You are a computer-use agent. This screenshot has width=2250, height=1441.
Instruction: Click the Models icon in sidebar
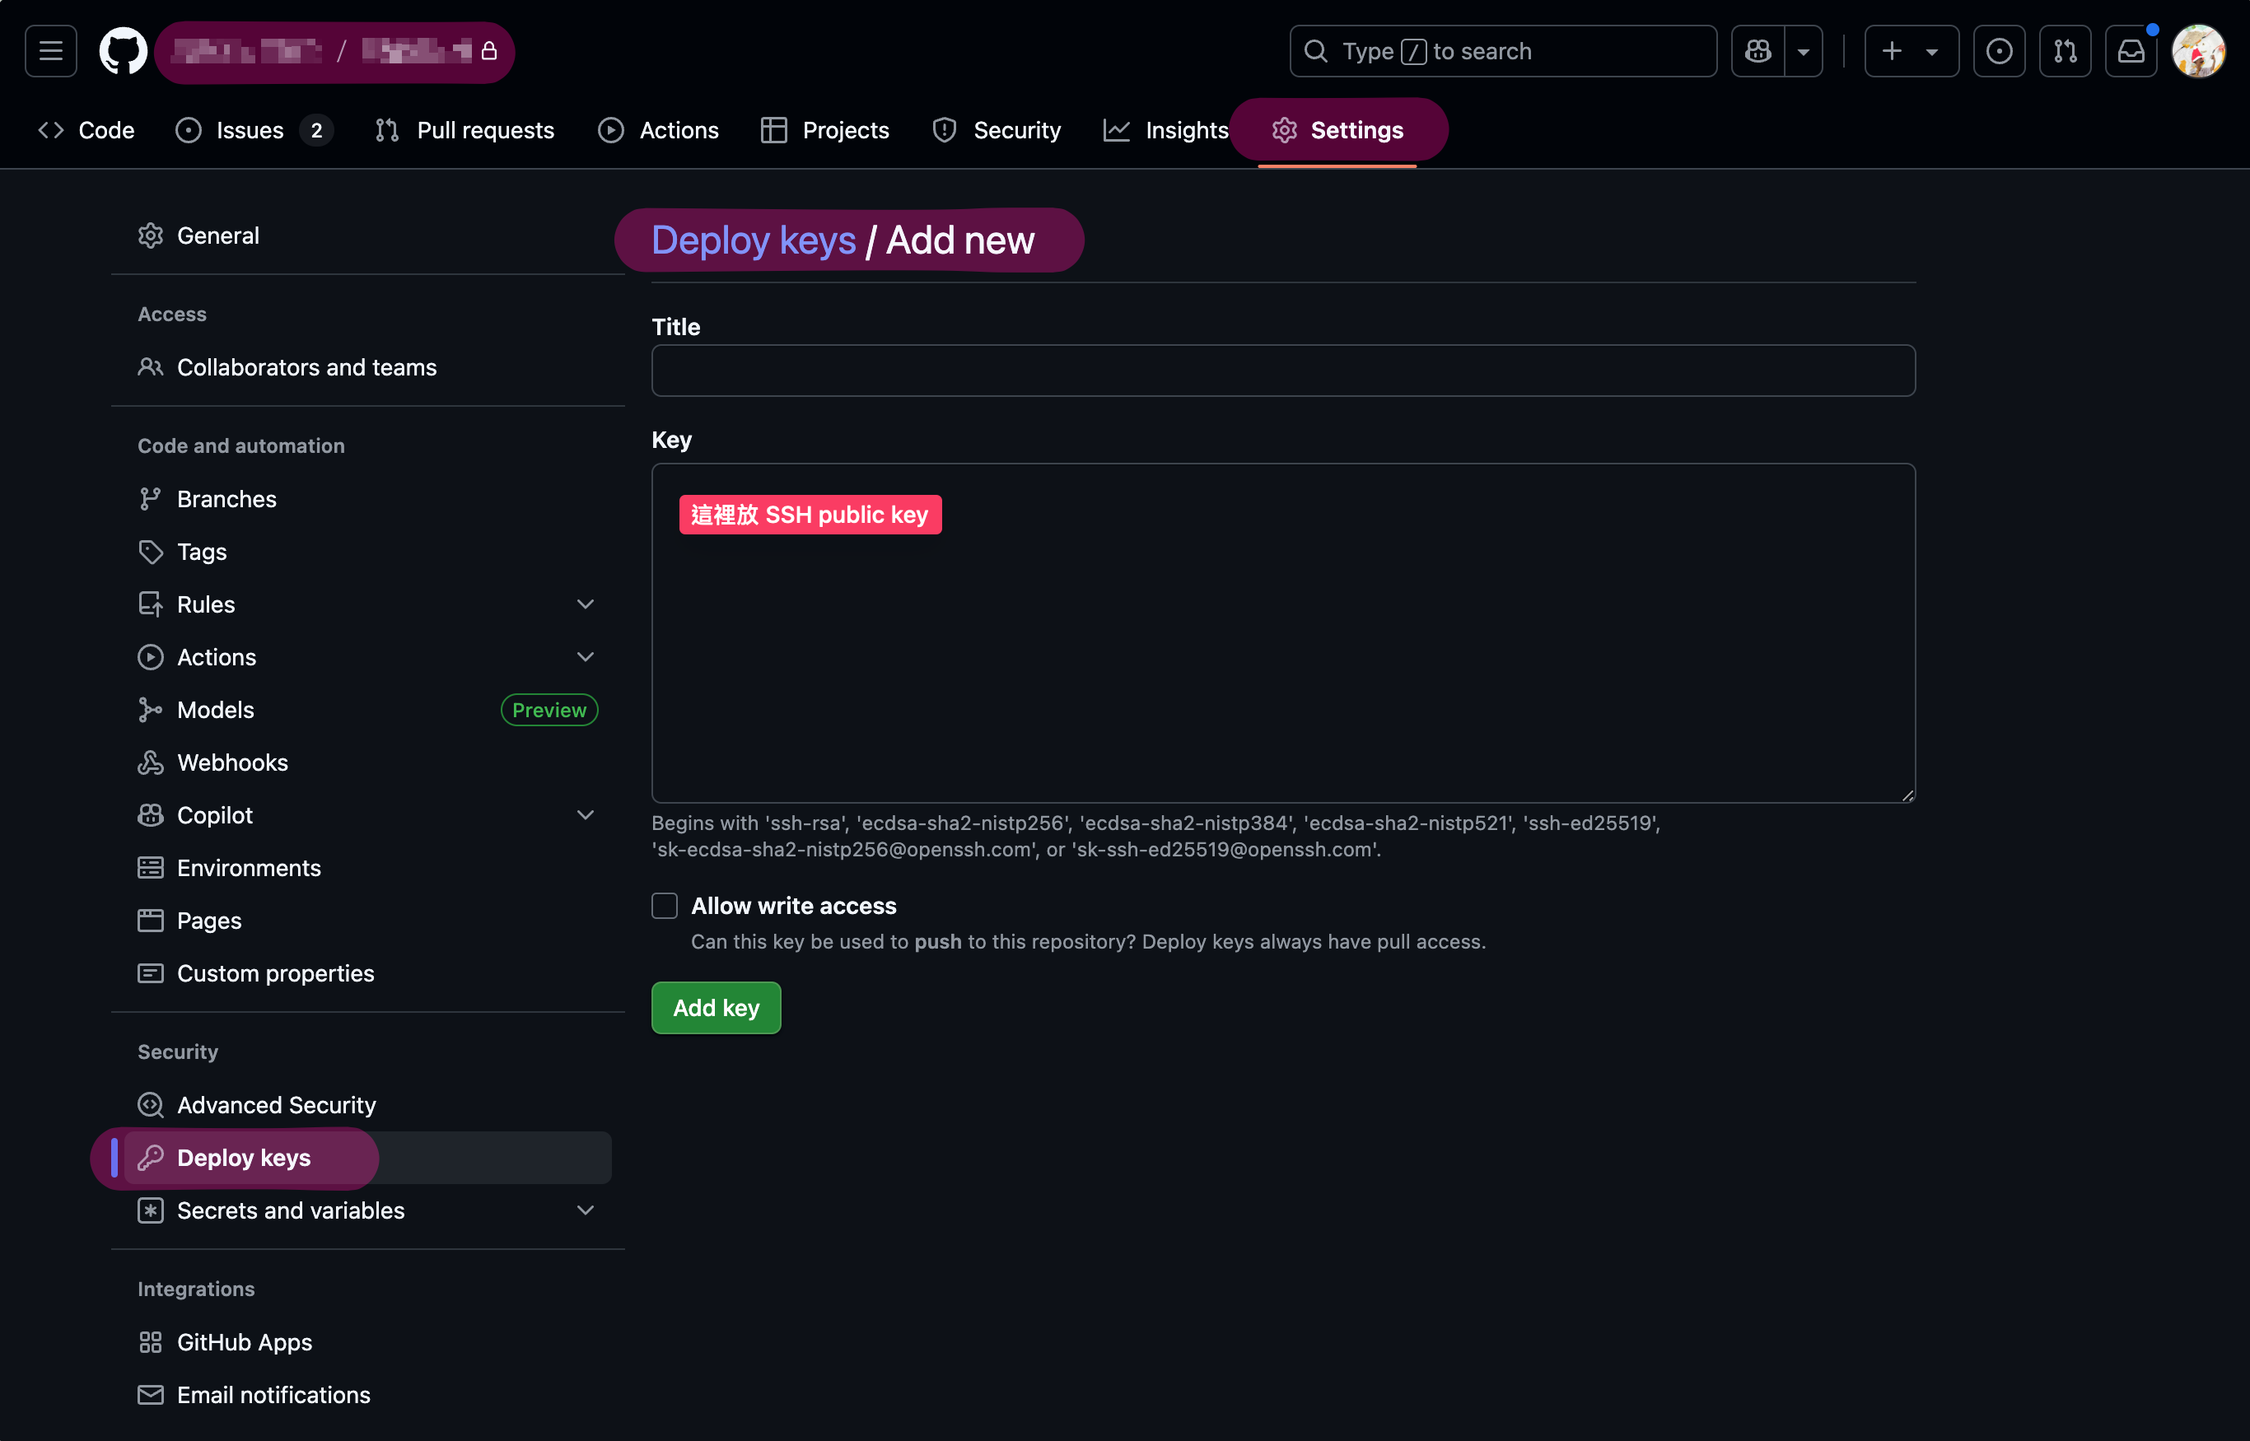151,710
